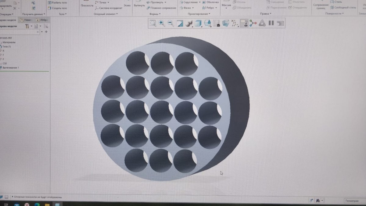Switch to the Избранное navigator tab

[x=42, y=20]
